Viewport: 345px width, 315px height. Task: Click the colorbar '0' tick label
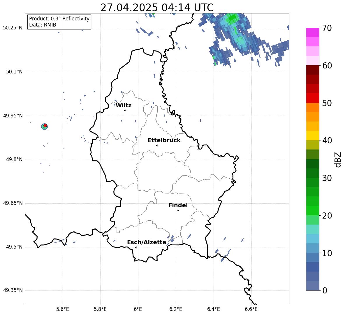coord(325,290)
